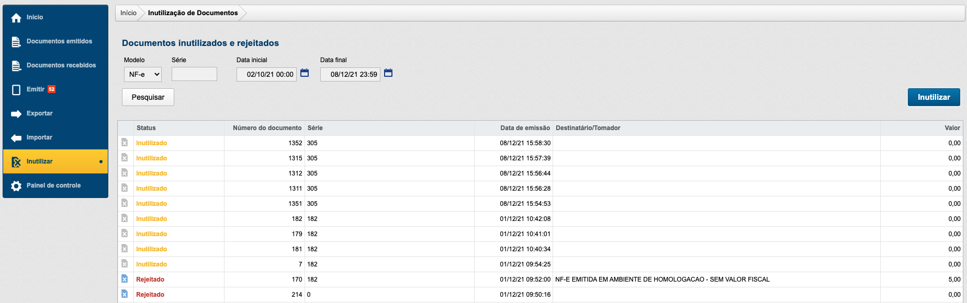967x303 pixels.
Task: Sort by Número do documento column header
Action: click(x=267, y=128)
